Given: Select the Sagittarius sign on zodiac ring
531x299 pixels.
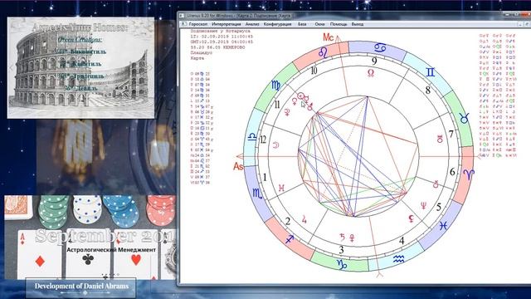Looking at the screenshot, I should tap(290, 239).
